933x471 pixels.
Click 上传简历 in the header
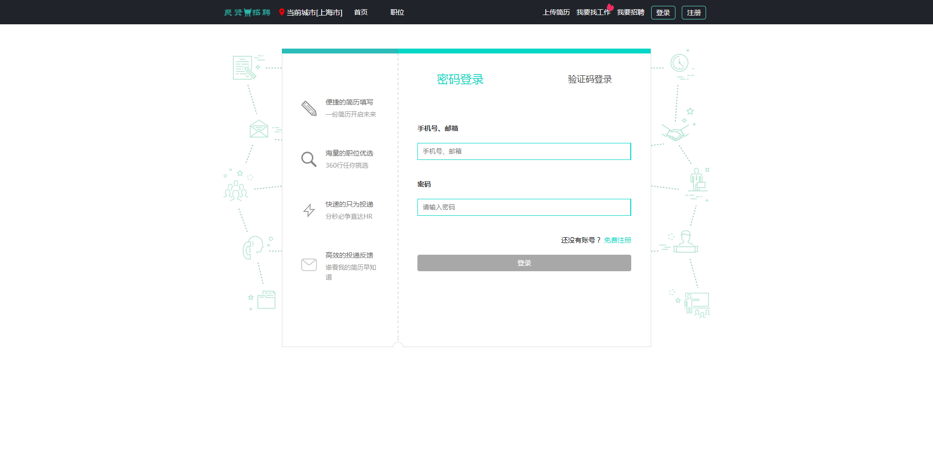pos(556,12)
